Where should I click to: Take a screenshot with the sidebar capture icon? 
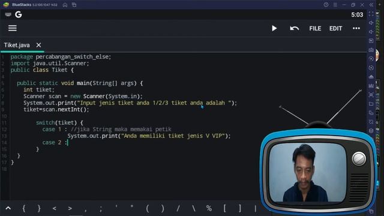(x=371, y=95)
